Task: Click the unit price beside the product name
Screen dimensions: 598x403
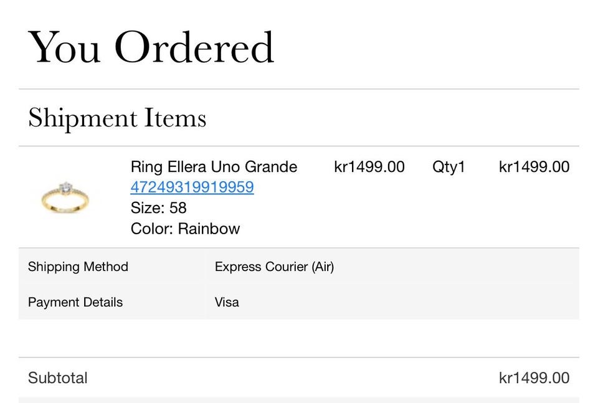Action: tap(369, 167)
